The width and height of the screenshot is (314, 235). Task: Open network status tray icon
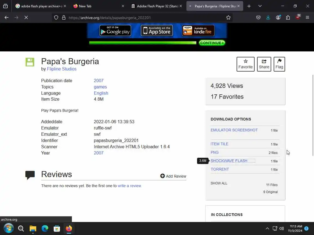[275, 228]
